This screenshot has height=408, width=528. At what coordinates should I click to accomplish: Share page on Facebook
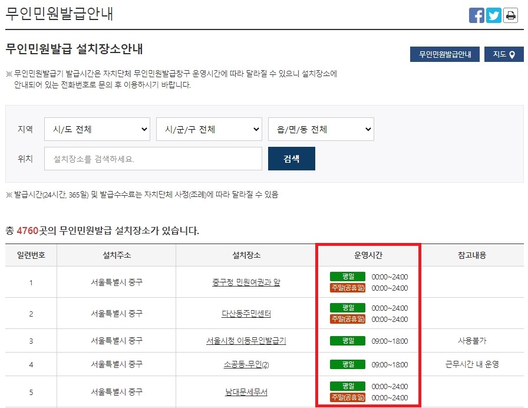point(477,15)
